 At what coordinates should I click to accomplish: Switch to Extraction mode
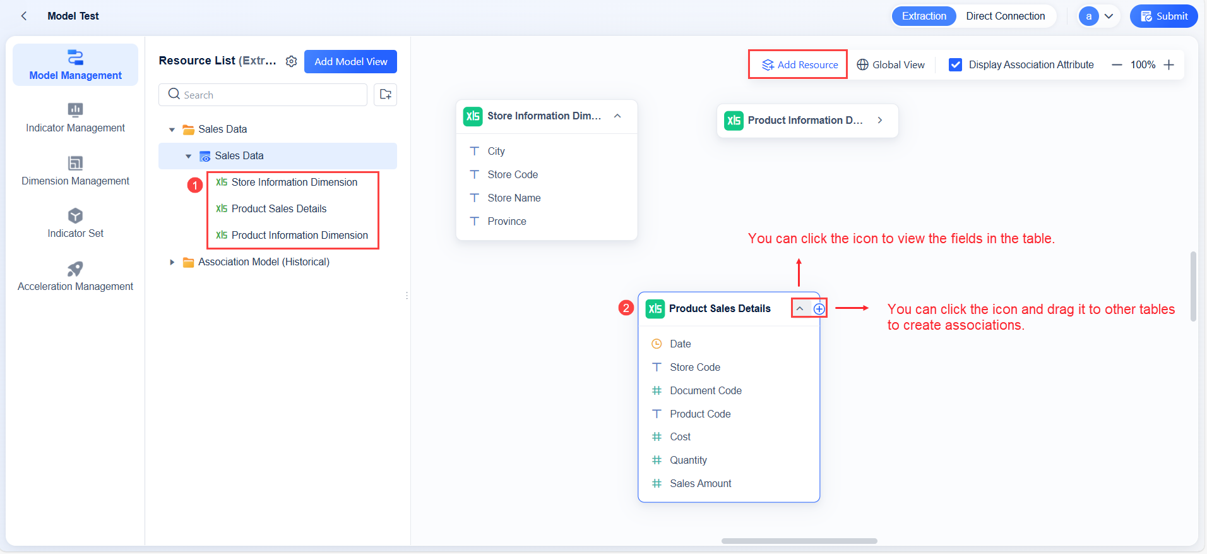tap(924, 16)
